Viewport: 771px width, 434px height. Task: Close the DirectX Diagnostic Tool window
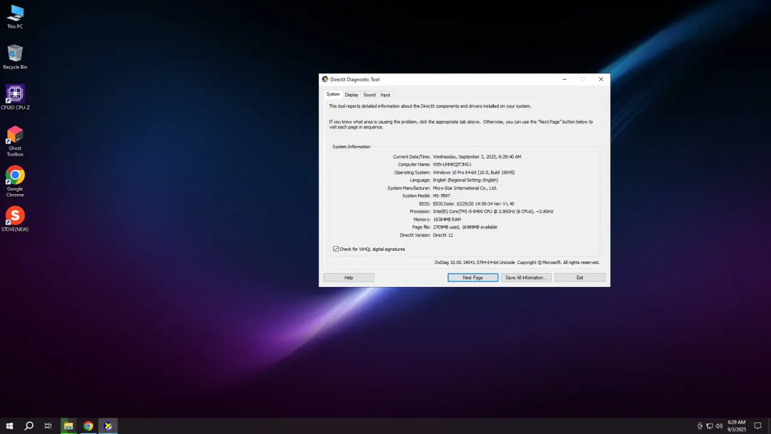pos(601,80)
